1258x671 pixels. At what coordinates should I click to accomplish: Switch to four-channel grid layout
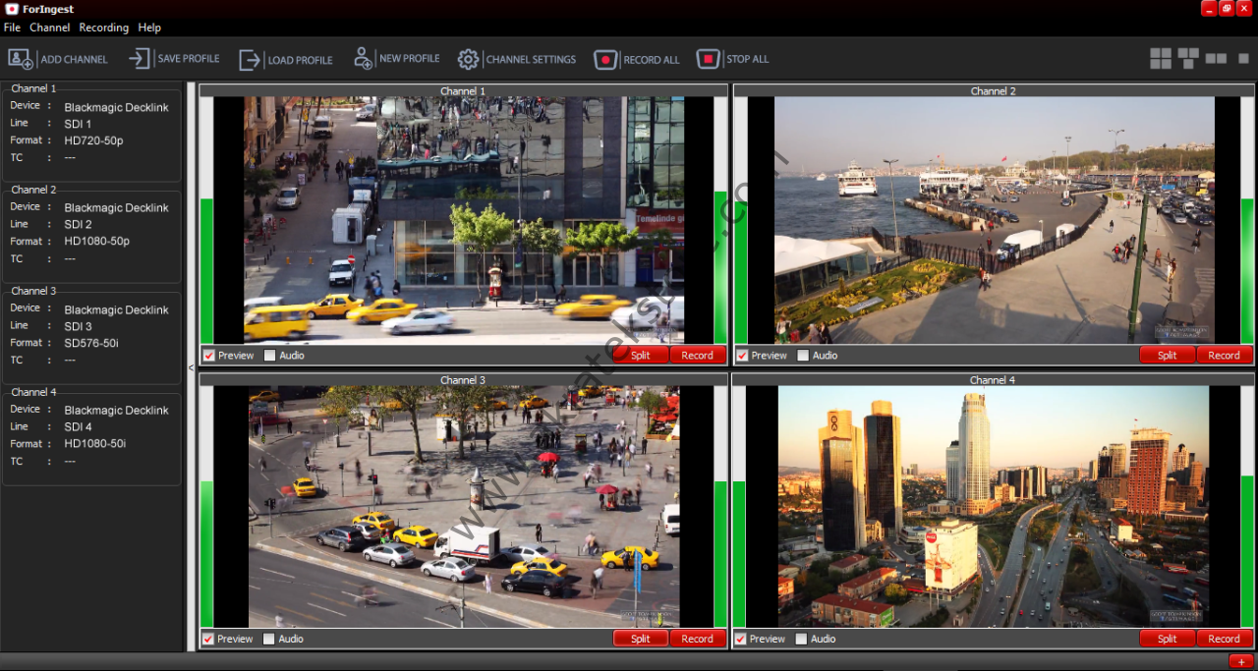[1161, 59]
